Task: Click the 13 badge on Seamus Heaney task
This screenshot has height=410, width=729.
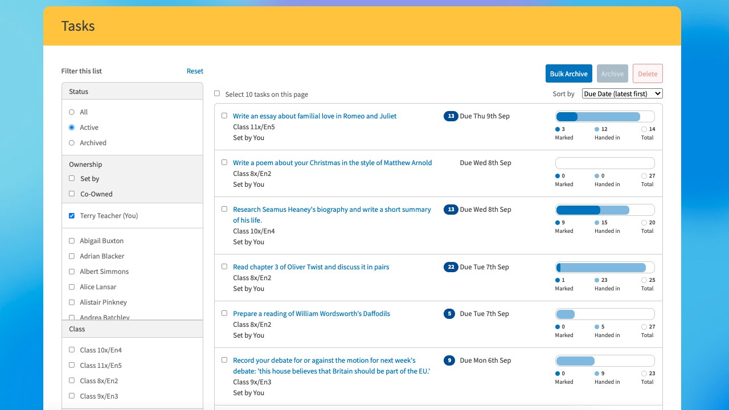Action: point(450,210)
